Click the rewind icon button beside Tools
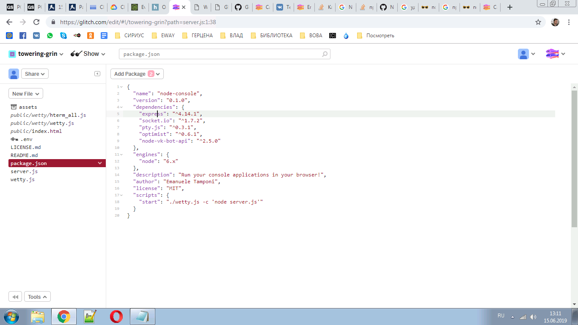Image resolution: width=578 pixels, height=325 pixels. coord(15,297)
